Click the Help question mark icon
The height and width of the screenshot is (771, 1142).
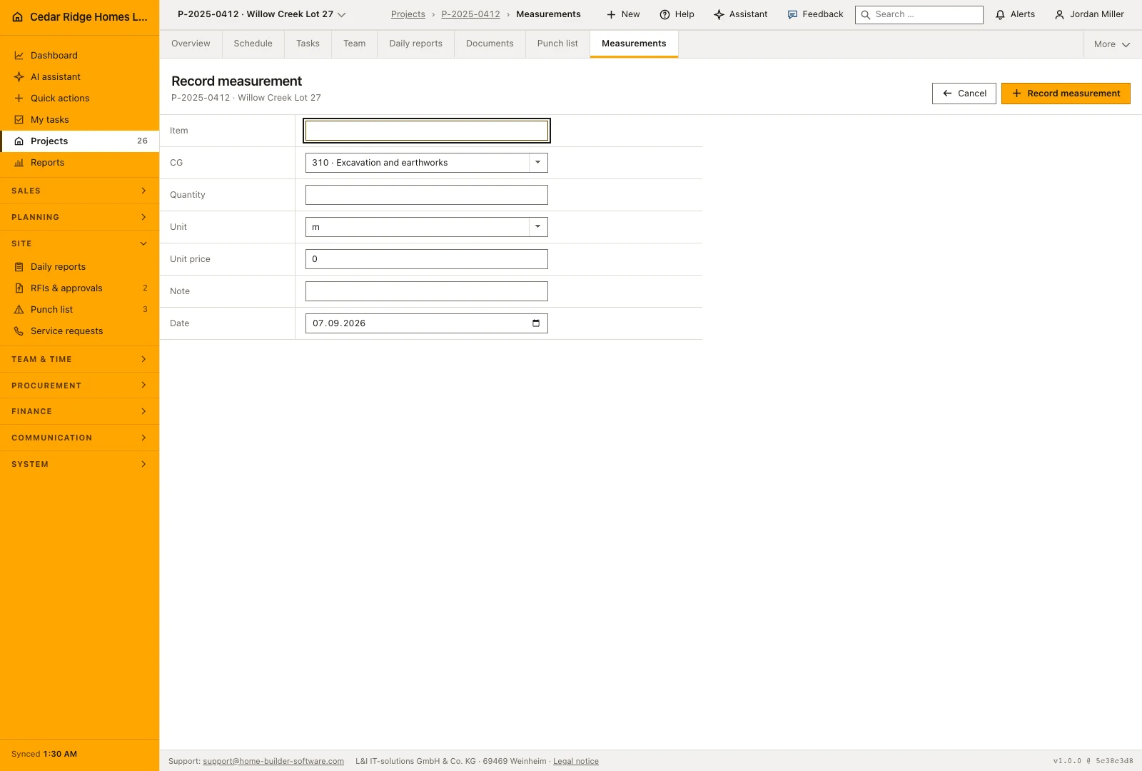[x=665, y=15]
